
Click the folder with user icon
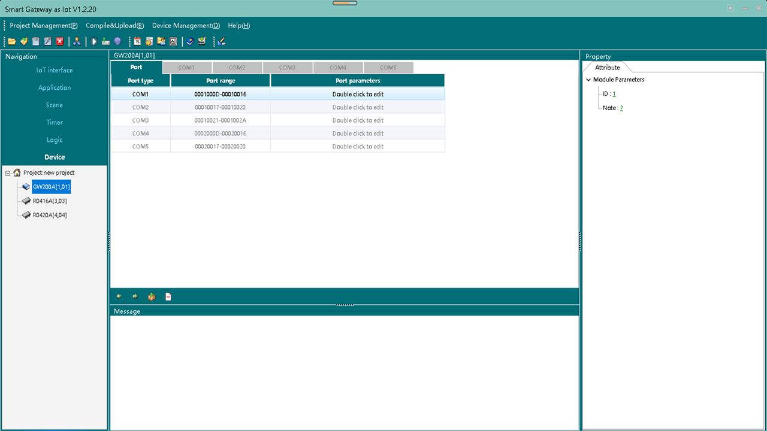tap(161, 41)
